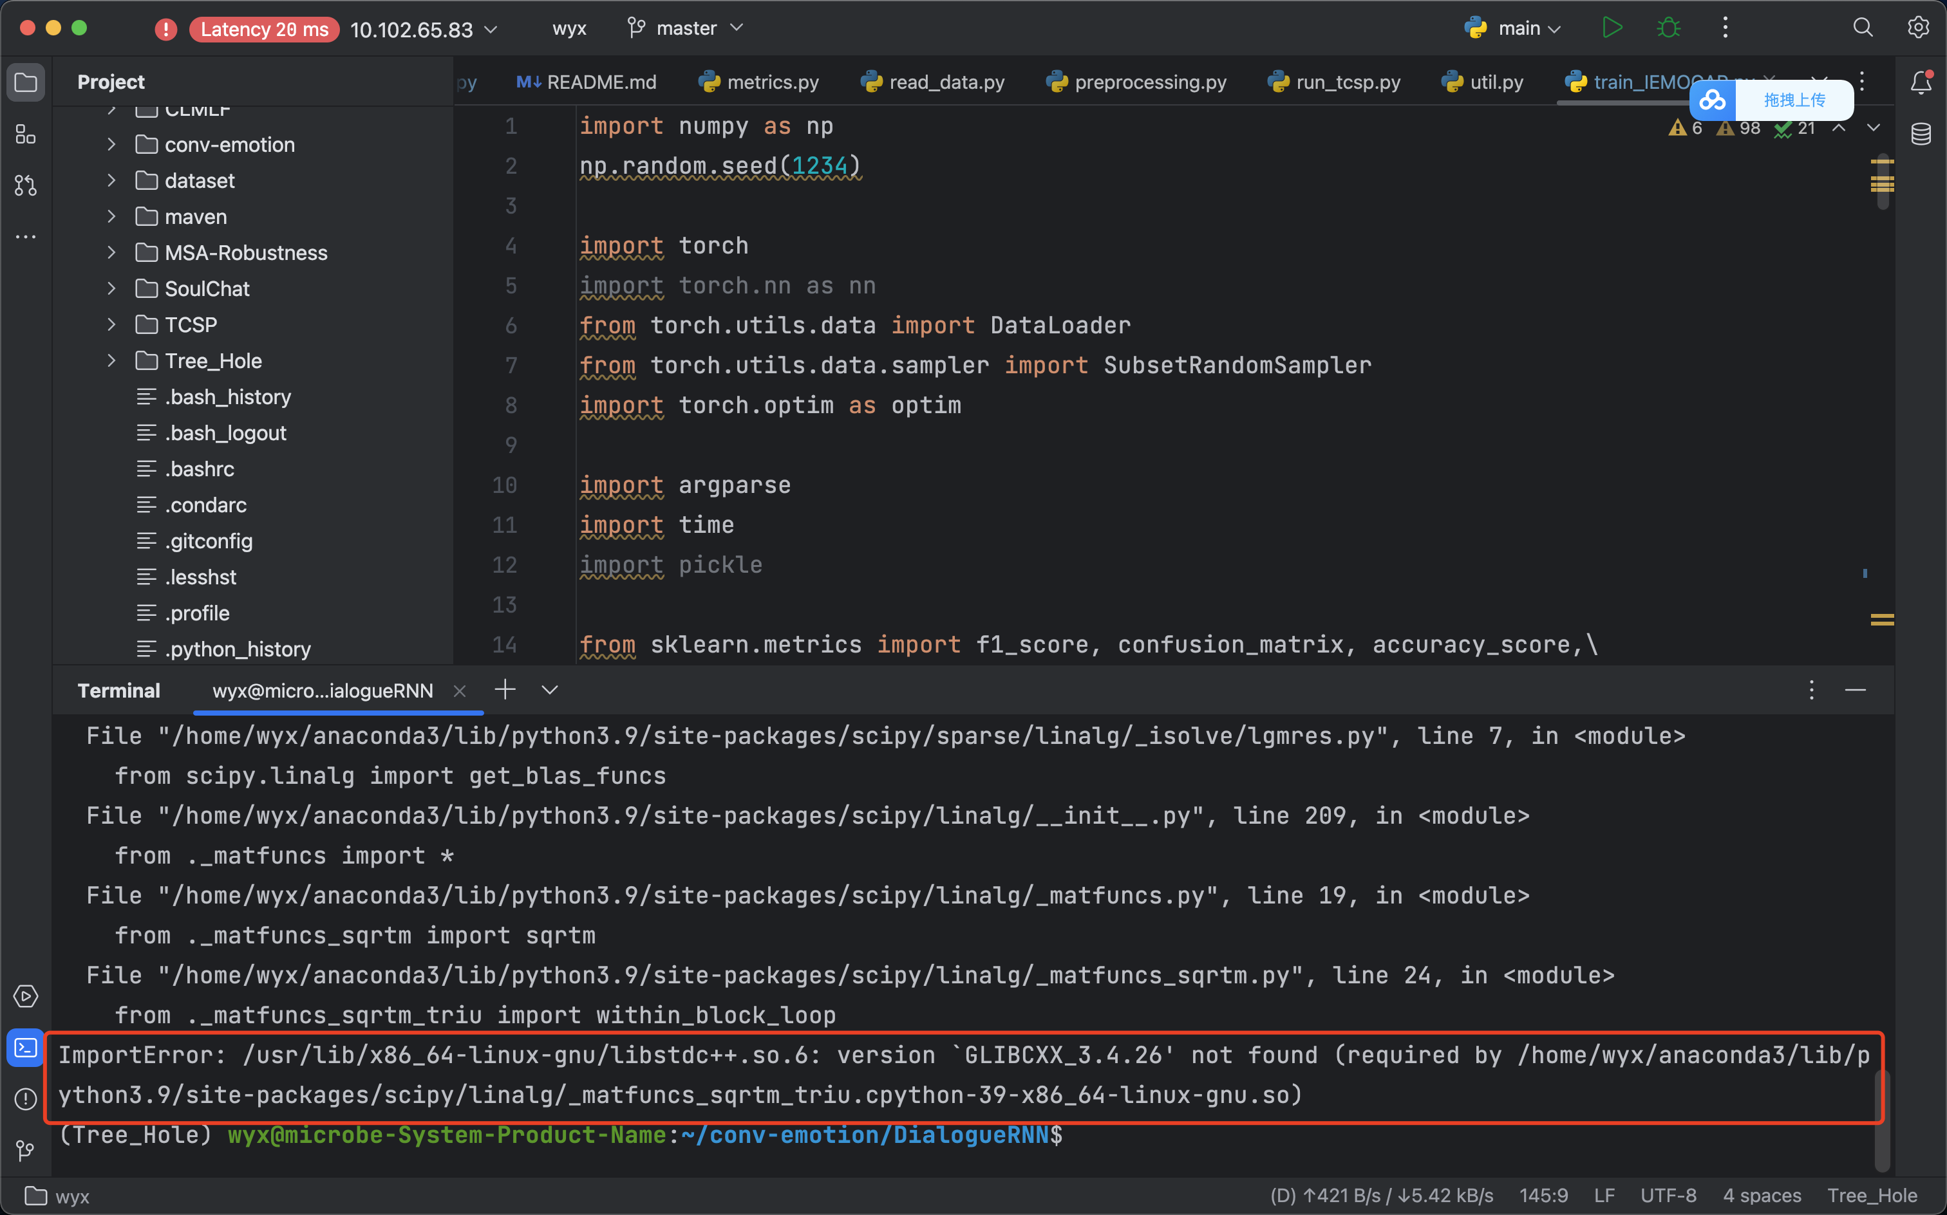Select the .condarc file
This screenshot has width=1947, height=1215.
pos(206,505)
